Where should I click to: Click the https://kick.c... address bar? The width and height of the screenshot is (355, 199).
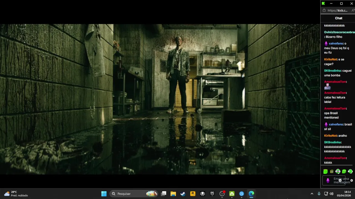click(x=337, y=11)
